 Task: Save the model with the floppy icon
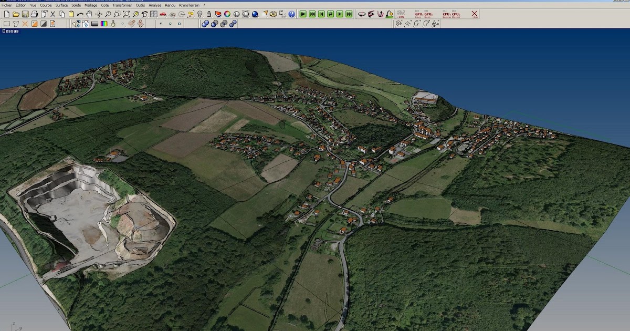point(25,14)
